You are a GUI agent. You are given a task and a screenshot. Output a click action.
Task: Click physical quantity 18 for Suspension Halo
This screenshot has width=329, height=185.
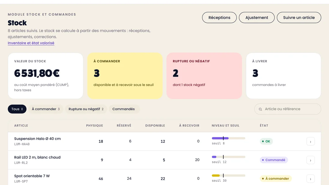pyautogui.click(x=101, y=141)
